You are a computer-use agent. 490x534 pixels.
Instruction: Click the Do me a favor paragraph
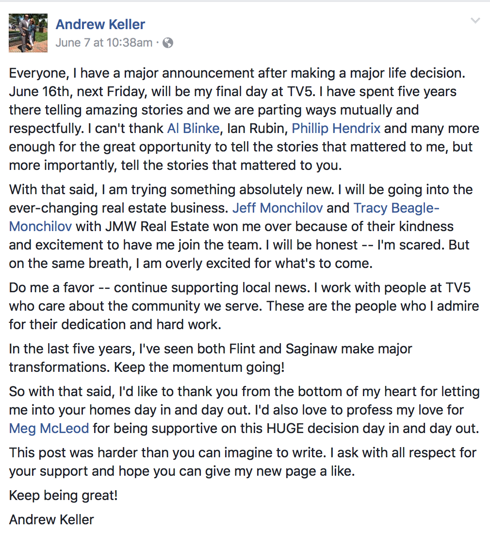coord(244,306)
